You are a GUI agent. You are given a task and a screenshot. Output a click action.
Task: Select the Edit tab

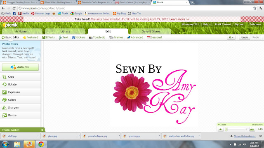pos(108,31)
